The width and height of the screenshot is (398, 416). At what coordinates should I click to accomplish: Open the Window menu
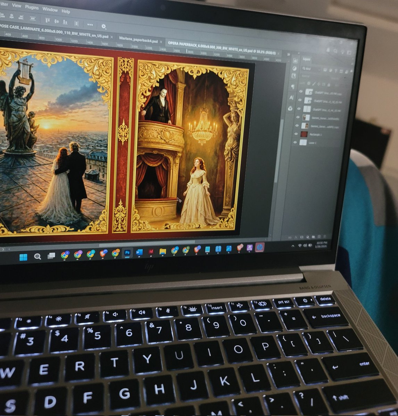pos(50,9)
